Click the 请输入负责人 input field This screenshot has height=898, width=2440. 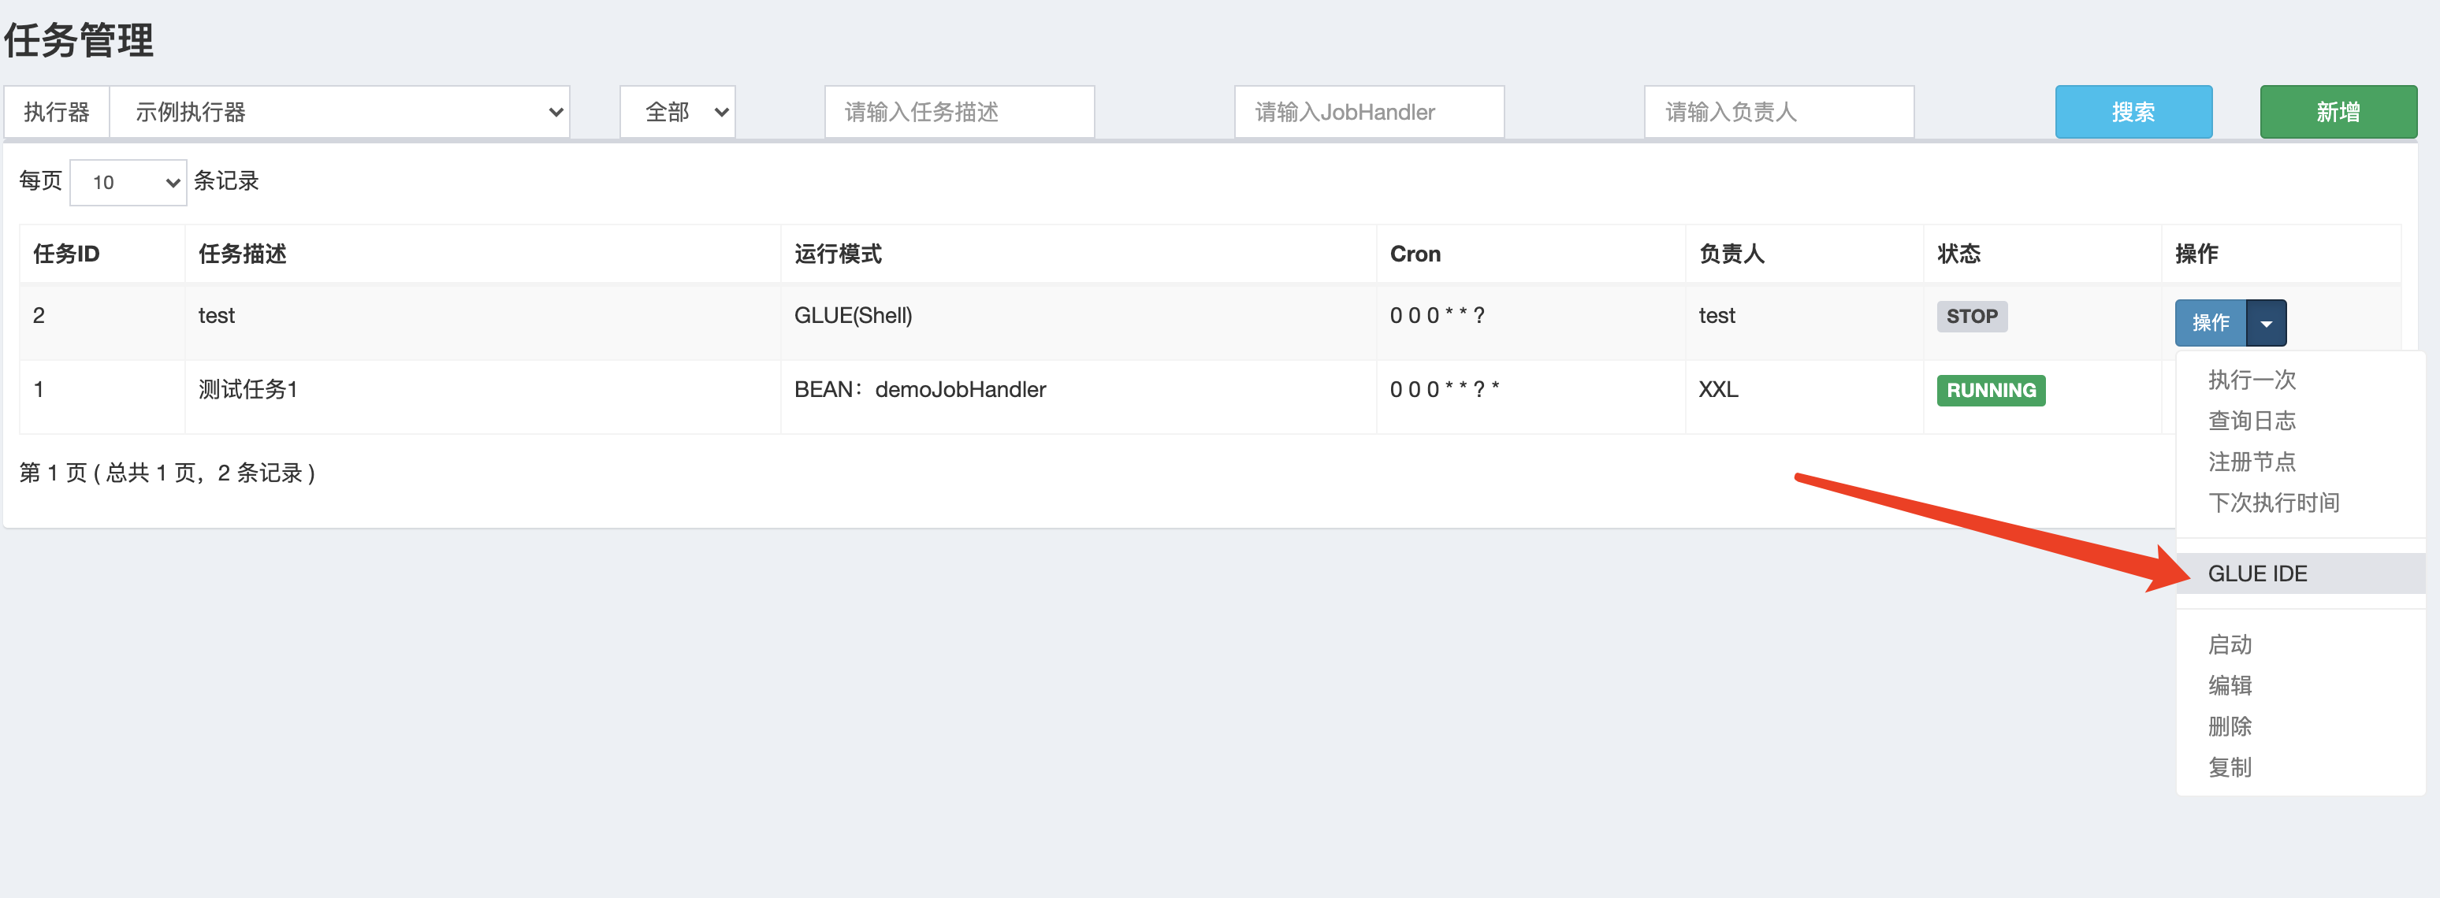(x=1778, y=112)
